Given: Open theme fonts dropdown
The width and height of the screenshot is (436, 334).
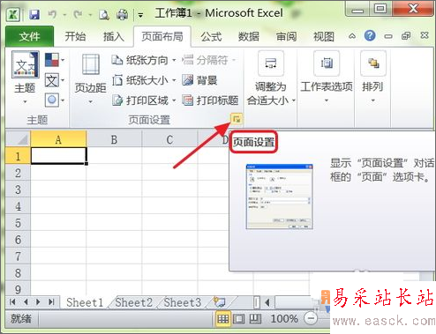Looking at the screenshot, I should pyautogui.click(x=55, y=80).
